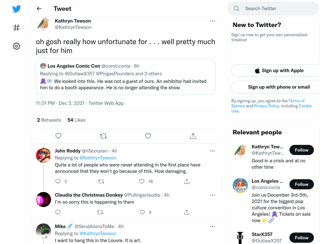Open more options on John Roddy's reply
325x244 pixels.
coord(212,151)
